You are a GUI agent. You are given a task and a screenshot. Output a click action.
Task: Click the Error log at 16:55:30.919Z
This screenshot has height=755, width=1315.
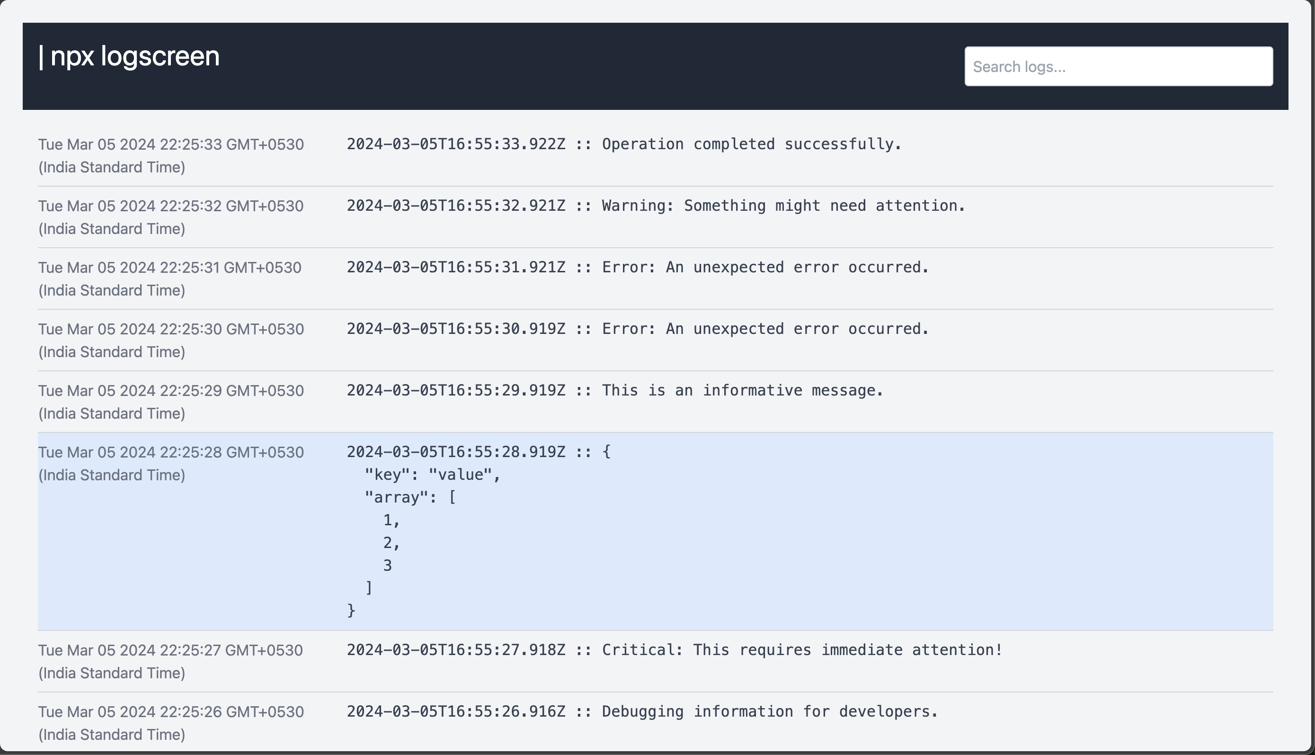(637, 329)
